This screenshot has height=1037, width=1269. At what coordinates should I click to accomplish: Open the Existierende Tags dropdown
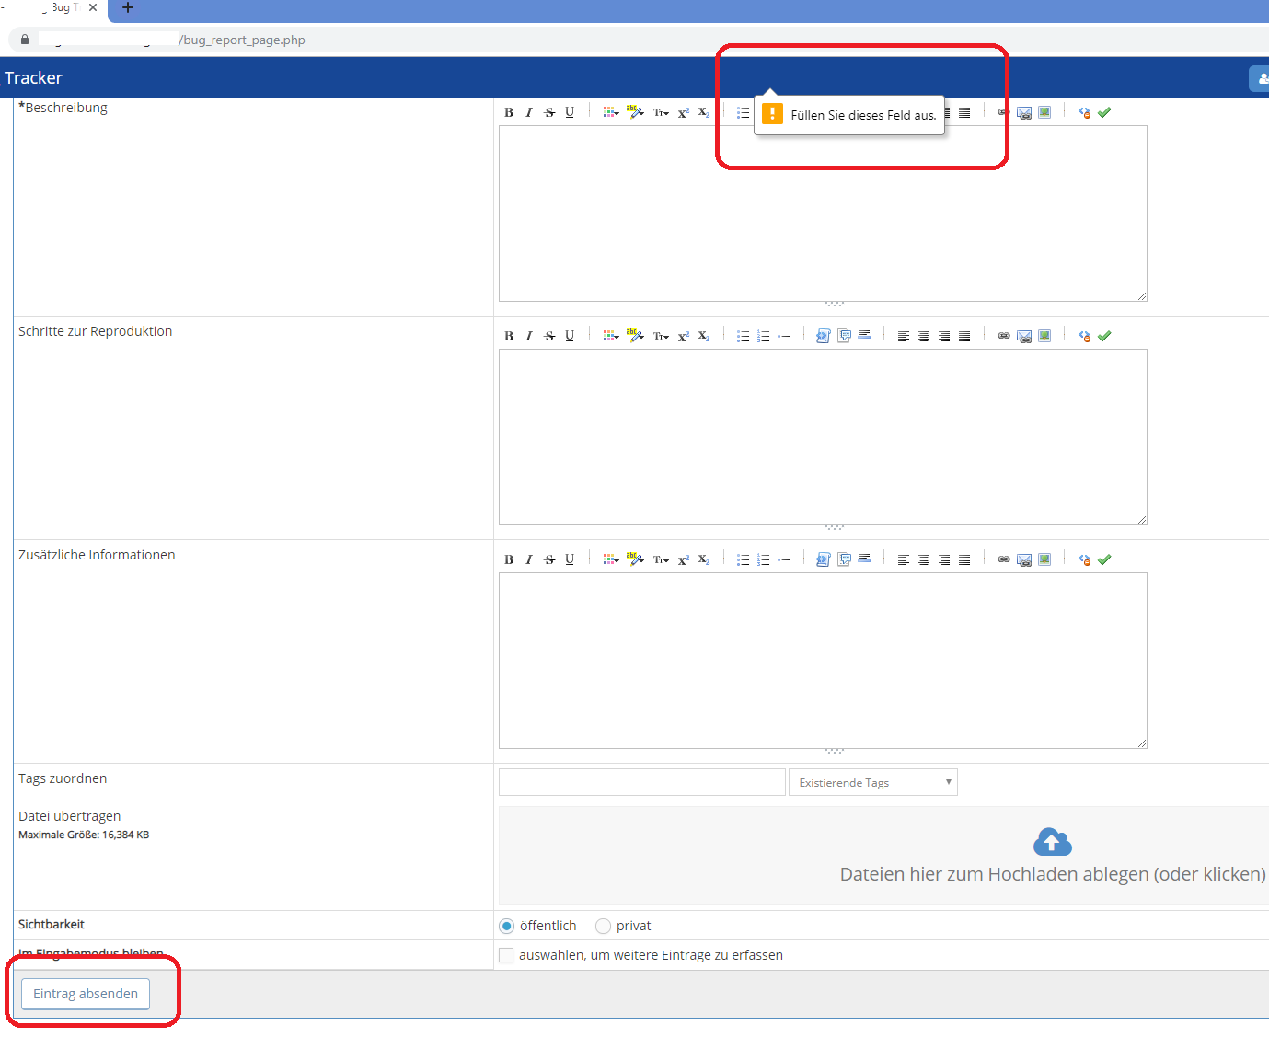click(x=872, y=783)
